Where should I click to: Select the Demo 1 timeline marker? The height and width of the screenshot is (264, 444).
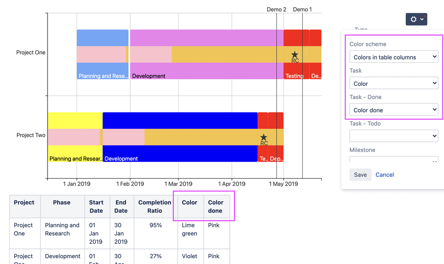(x=302, y=9)
